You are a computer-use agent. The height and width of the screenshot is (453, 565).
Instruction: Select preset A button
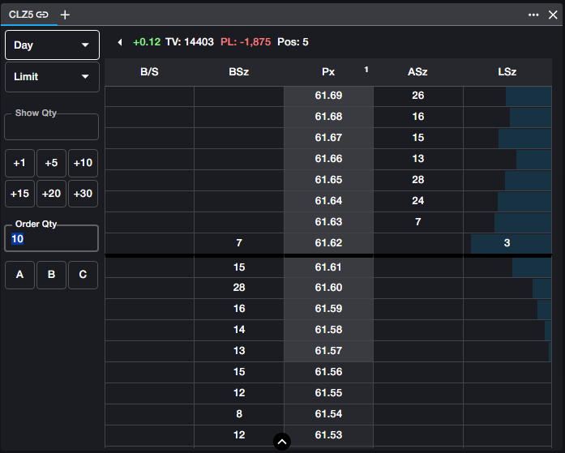19,275
